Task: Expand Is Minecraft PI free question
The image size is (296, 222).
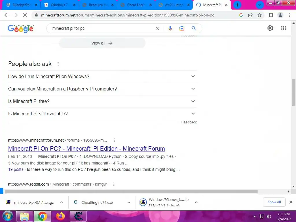Action: [x=102, y=101]
